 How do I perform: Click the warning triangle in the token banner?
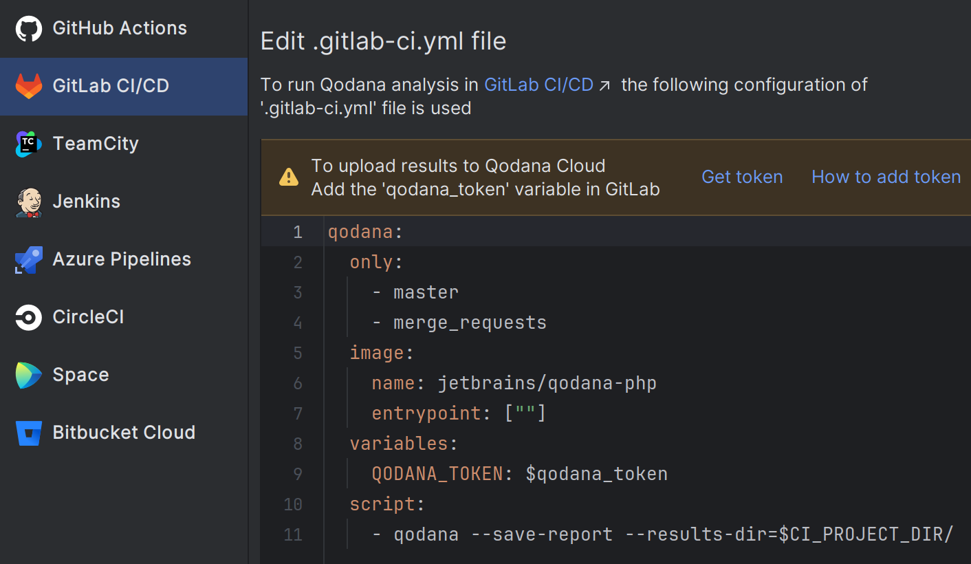coord(288,177)
